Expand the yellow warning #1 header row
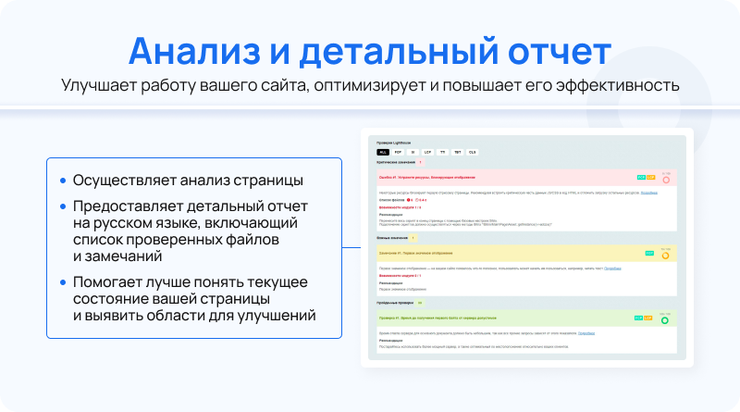This screenshot has height=412, width=740. point(526,254)
